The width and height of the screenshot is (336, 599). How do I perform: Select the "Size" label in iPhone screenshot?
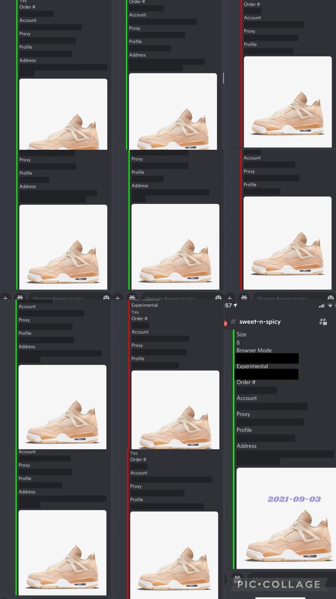tap(241, 334)
